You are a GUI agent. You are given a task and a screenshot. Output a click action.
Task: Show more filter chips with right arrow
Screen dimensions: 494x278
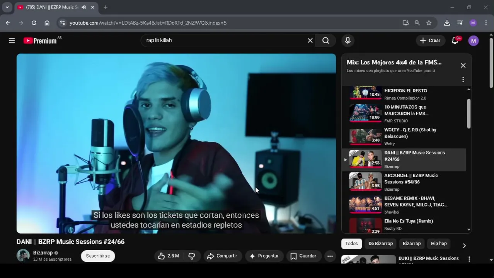[464, 246]
